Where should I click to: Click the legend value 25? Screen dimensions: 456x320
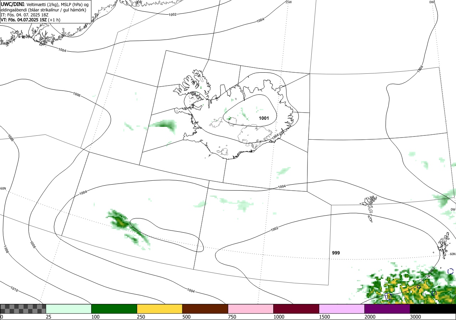(x=48, y=317)
